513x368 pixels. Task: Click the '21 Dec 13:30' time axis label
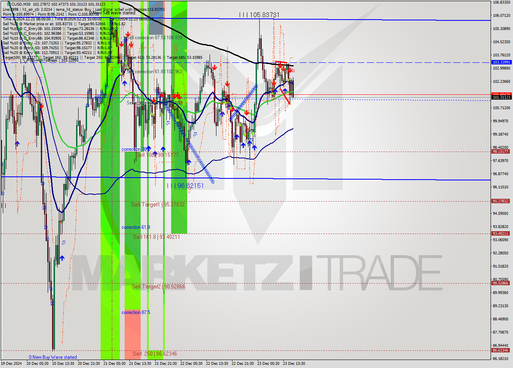tap(140, 364)
